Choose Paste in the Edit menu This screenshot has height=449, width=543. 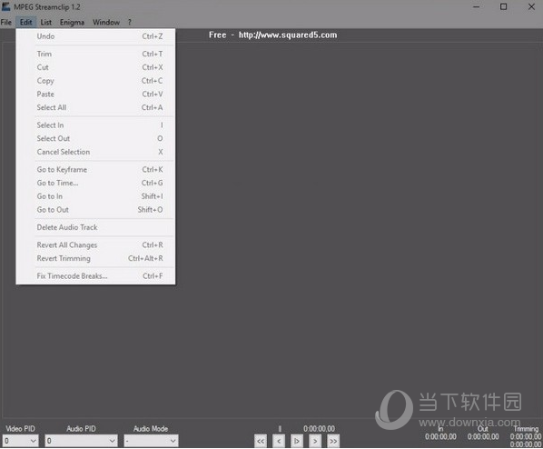point(95,95)
